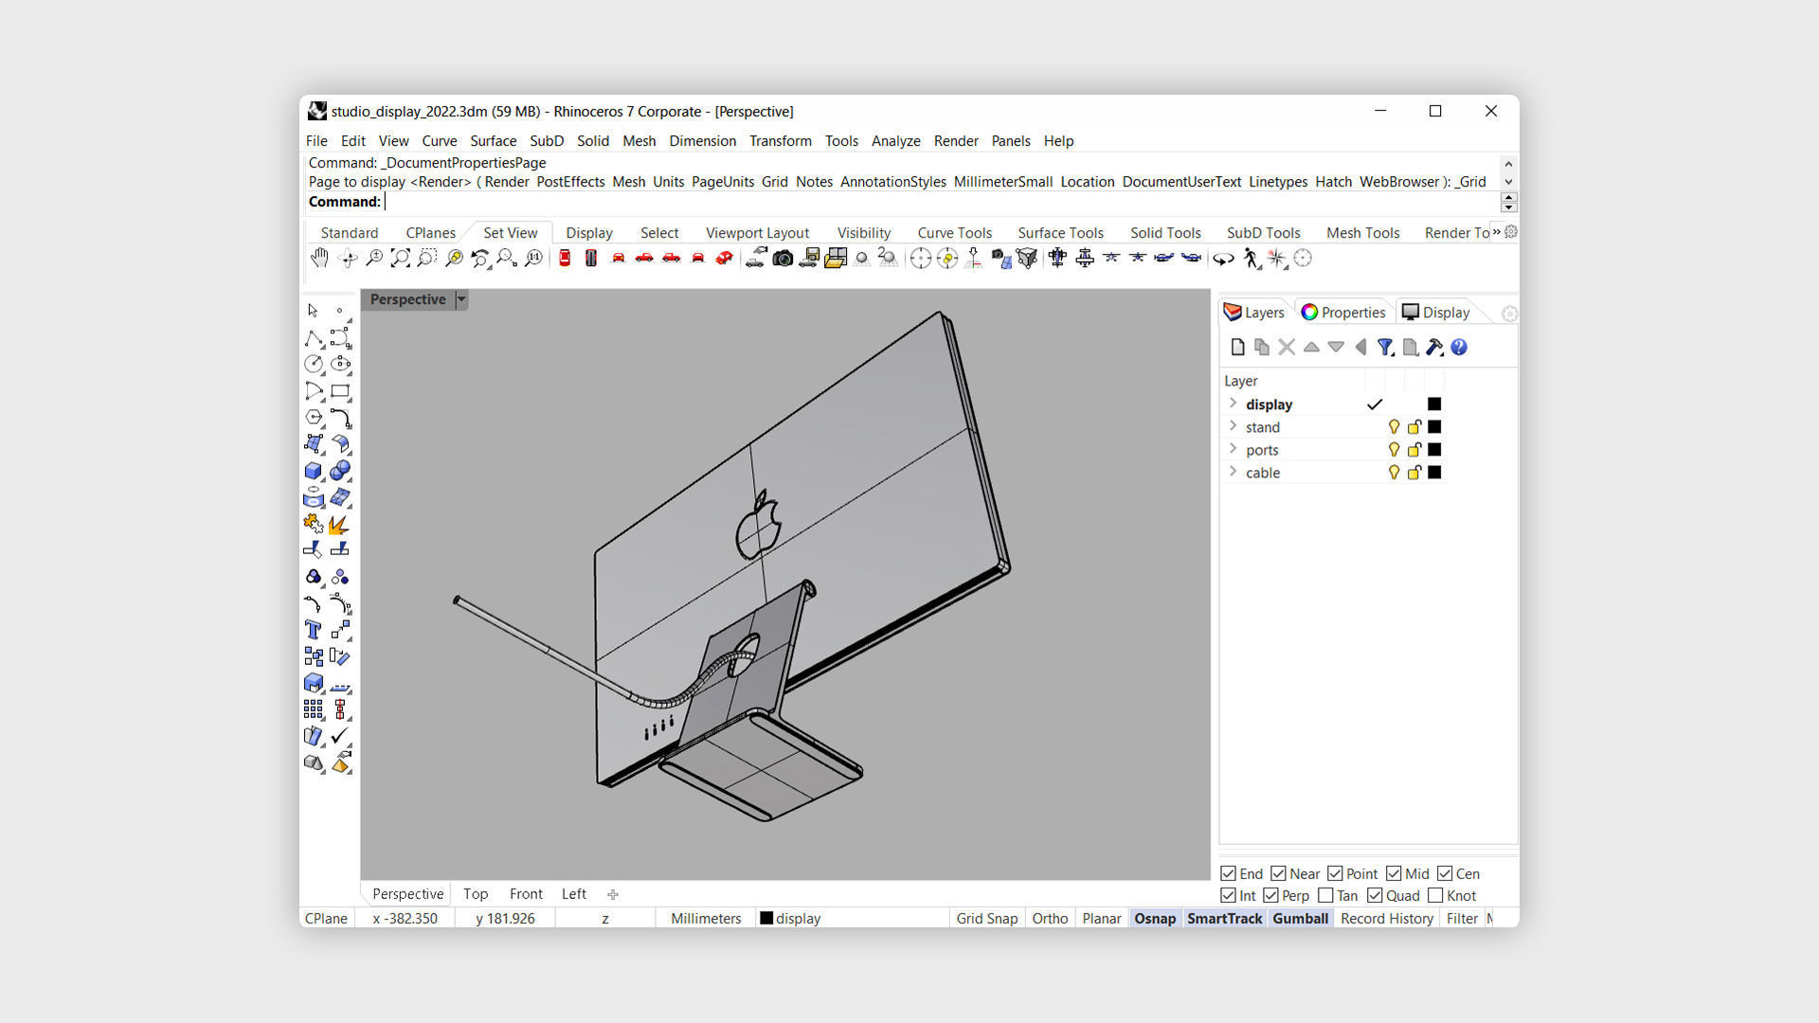
Task: Toggle Ortho in status bar
Action: point(1050,919)
